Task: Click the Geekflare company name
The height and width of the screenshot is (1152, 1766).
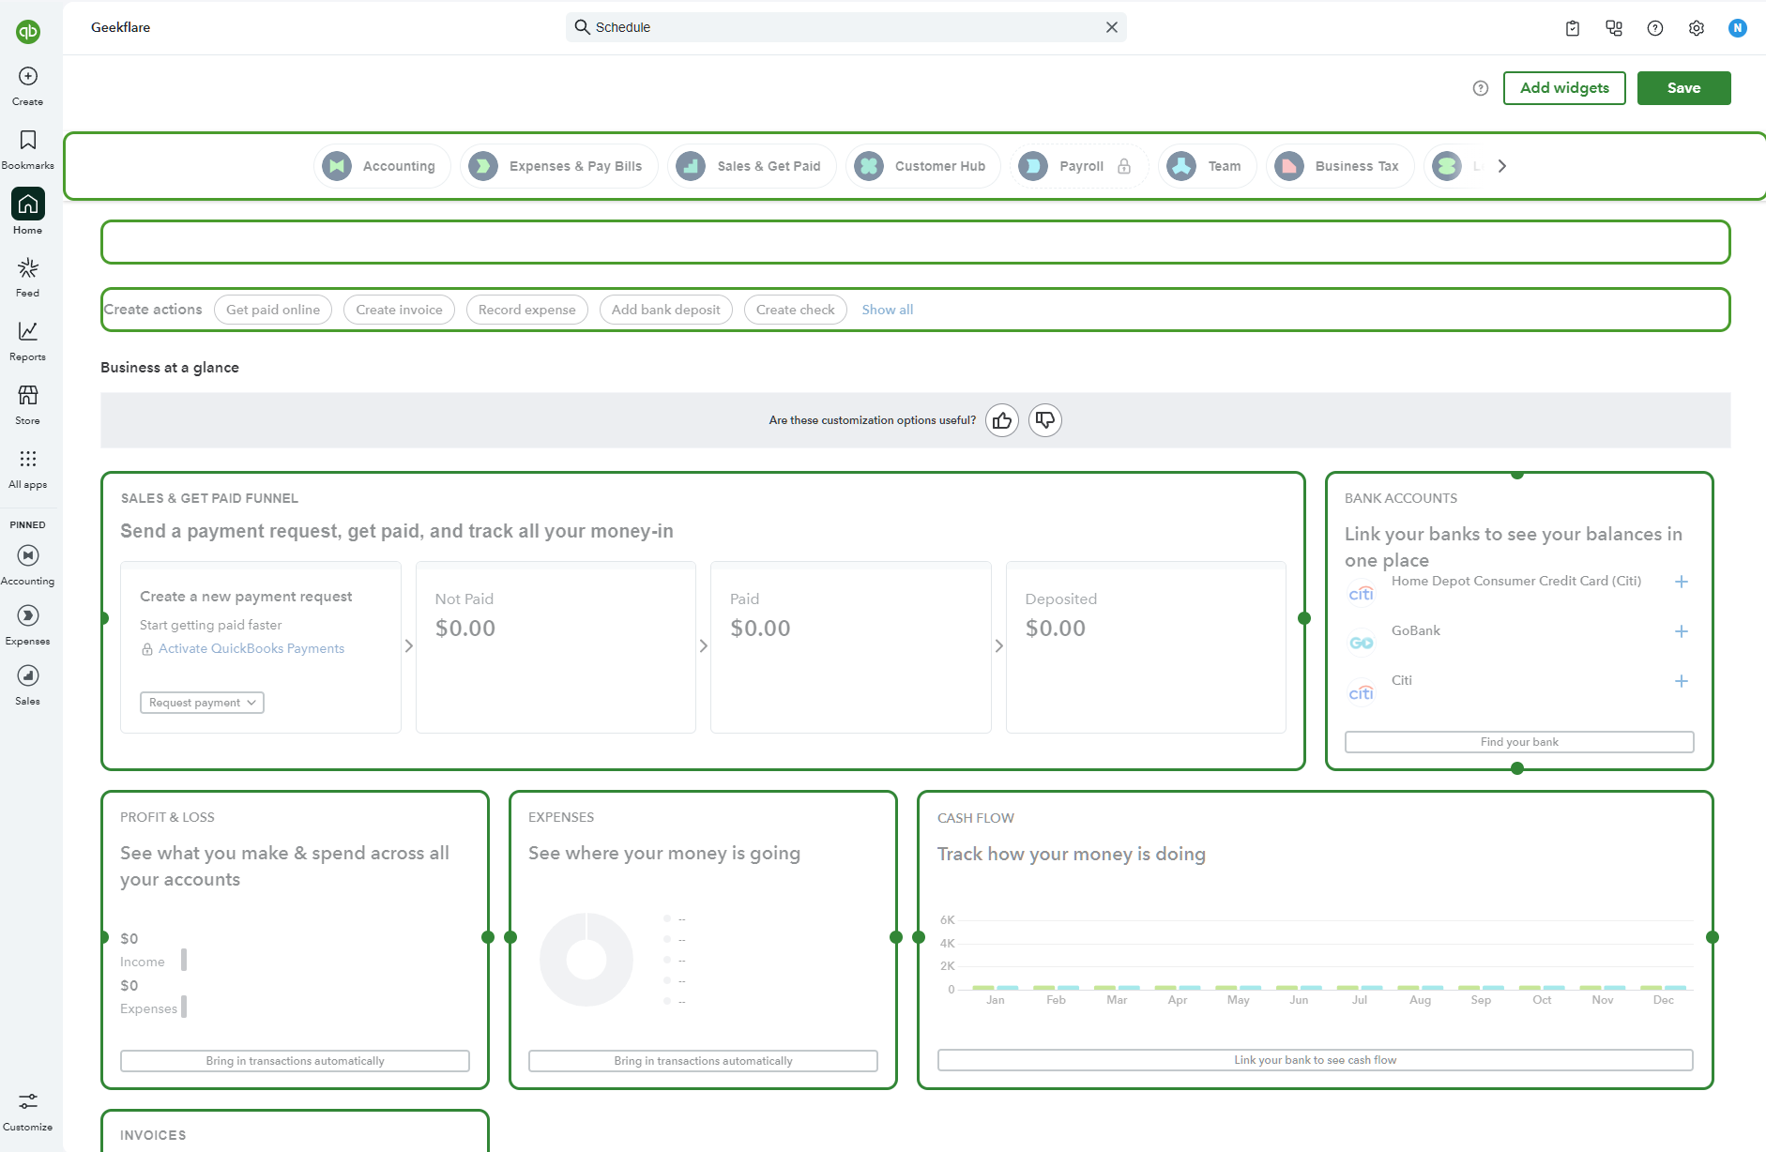Action: pyautogui.click(x=120, y=27)
